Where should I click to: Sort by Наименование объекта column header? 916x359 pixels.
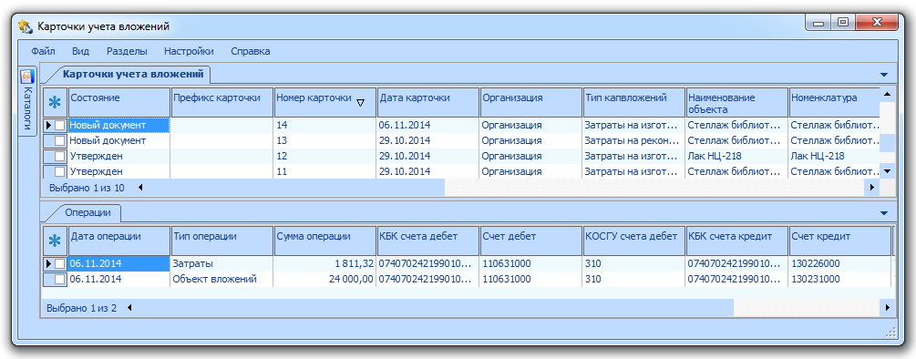736,103
